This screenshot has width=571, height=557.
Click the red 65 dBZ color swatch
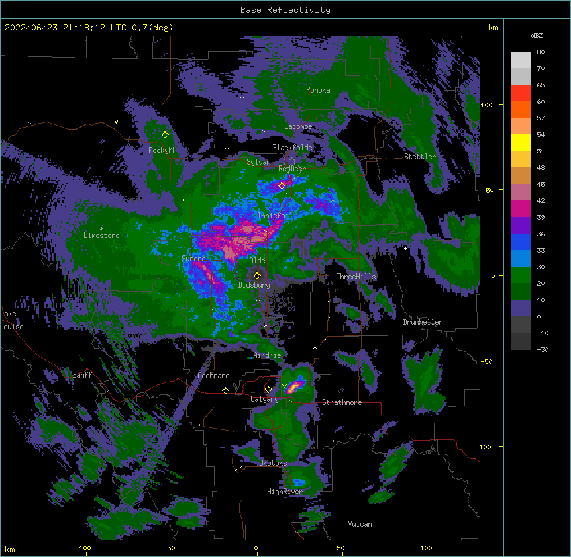[x=521, y=93]
